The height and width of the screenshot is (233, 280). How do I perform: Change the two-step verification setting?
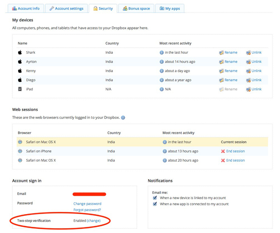click(x=93, y=221)
